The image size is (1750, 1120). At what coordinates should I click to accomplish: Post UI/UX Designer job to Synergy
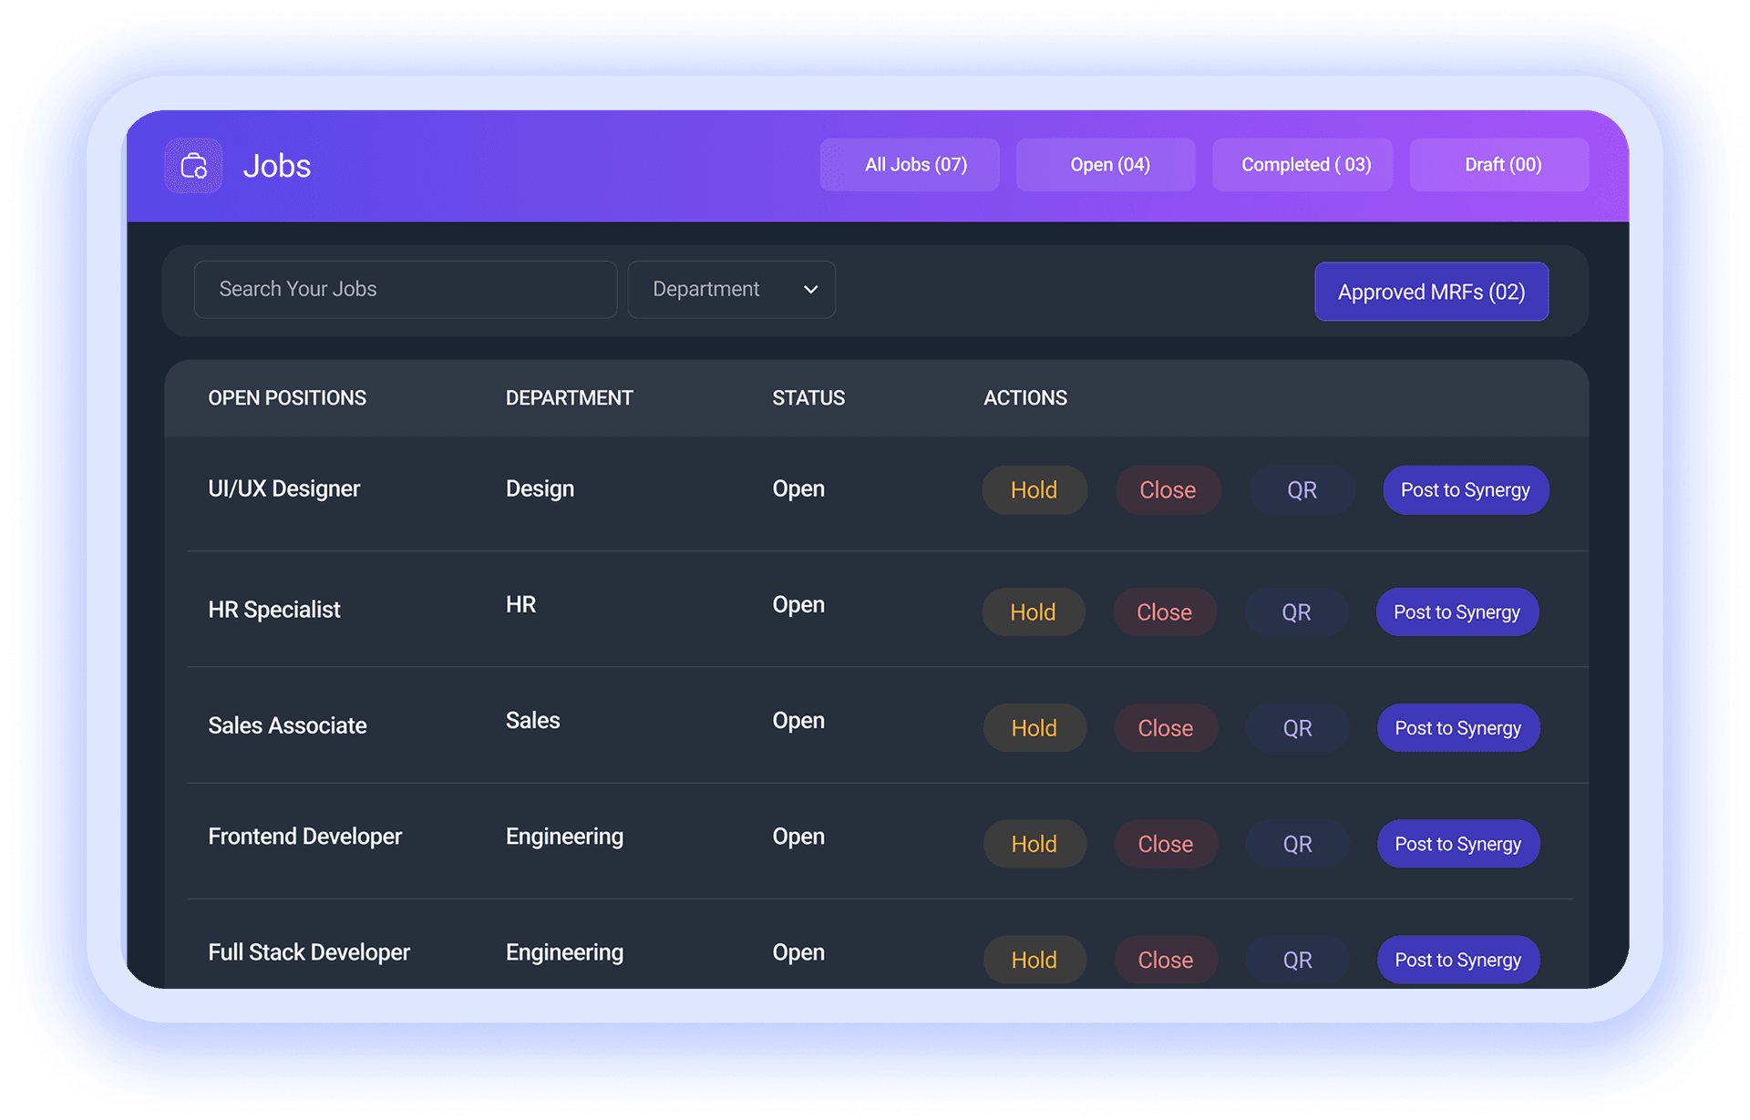1465,489
